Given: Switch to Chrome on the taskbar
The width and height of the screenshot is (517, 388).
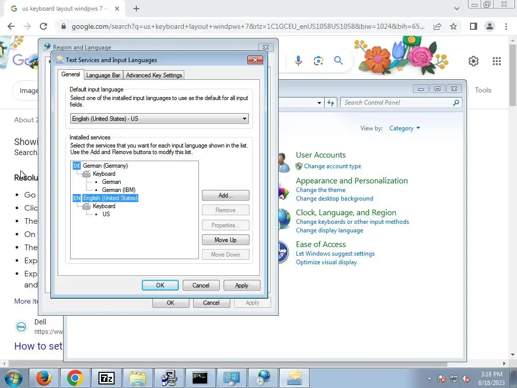Looking at the screenshot, I should pyautogui.click(x=75, y=378).
